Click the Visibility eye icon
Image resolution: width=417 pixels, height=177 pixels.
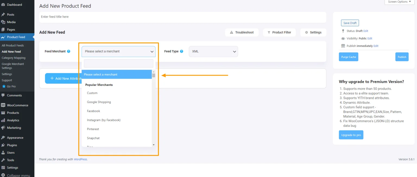pos(343,38)
